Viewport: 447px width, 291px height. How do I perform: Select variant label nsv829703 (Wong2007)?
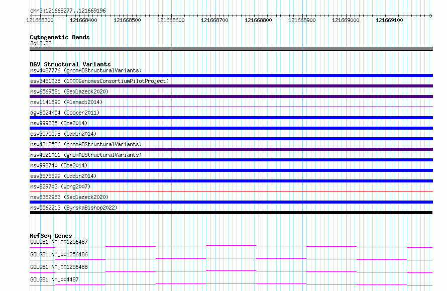coord(60,186)
